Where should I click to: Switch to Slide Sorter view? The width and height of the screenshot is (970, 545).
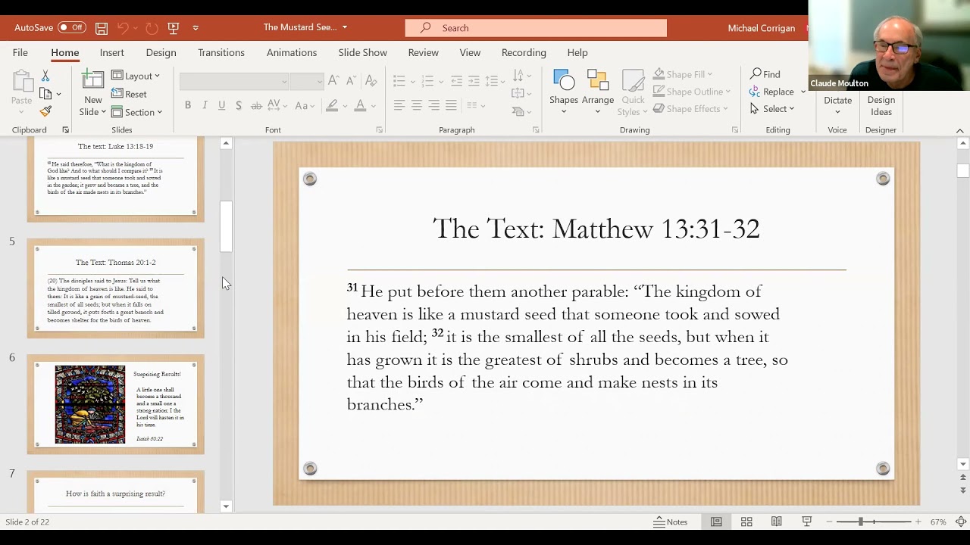click(746, 522)
